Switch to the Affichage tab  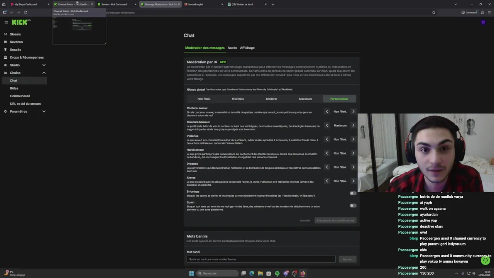[247, 48]
